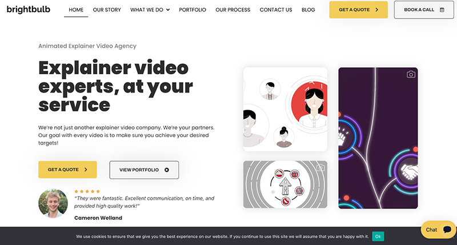The width and height of the screenshot is (457, 245).
Task: Go to the Home menu item
Action: pos(76,10)
